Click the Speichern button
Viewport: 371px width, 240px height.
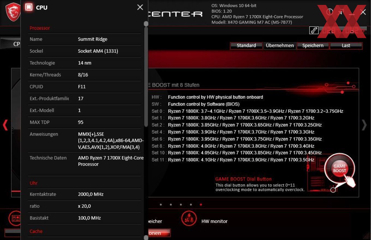[313, 45]
